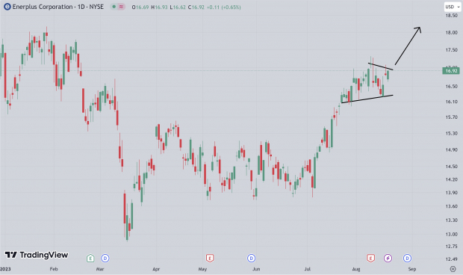
Task: Open the USD currency dropdown
Action: pyautogui.click(x=453, y=7)
